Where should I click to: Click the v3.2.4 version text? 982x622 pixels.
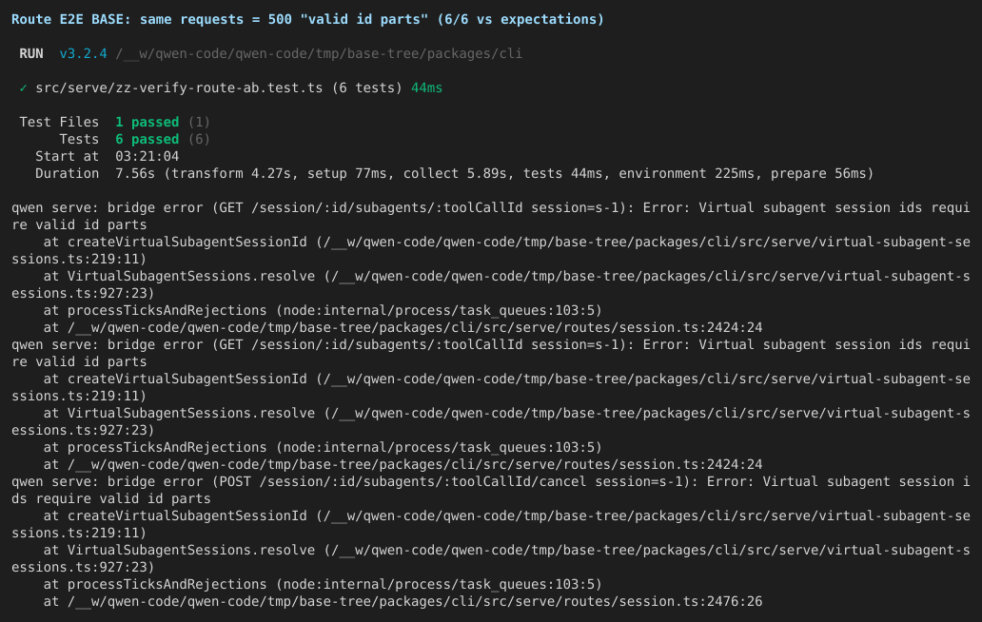point(84,54)
